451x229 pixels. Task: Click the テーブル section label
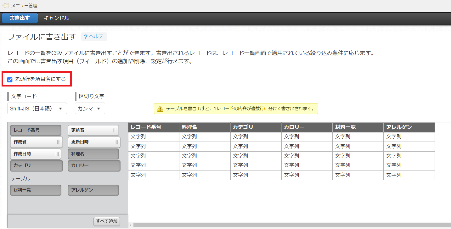[x=20, y=178]
